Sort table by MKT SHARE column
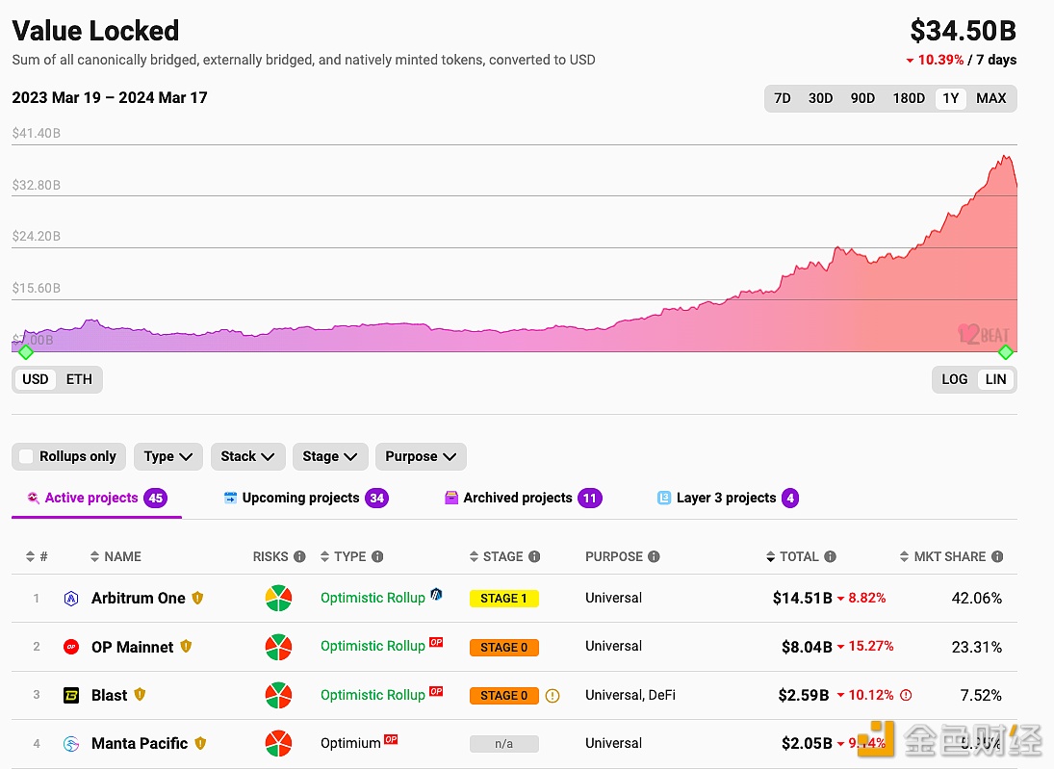The width and height of the screenshot is (1054, 769). pyautogui.click(x=943, y=556)
